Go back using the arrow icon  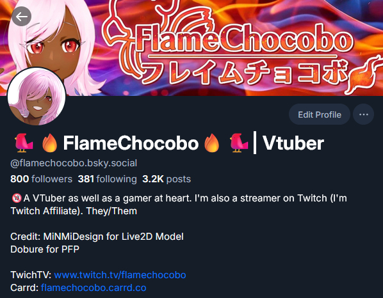tap(22, 17)
